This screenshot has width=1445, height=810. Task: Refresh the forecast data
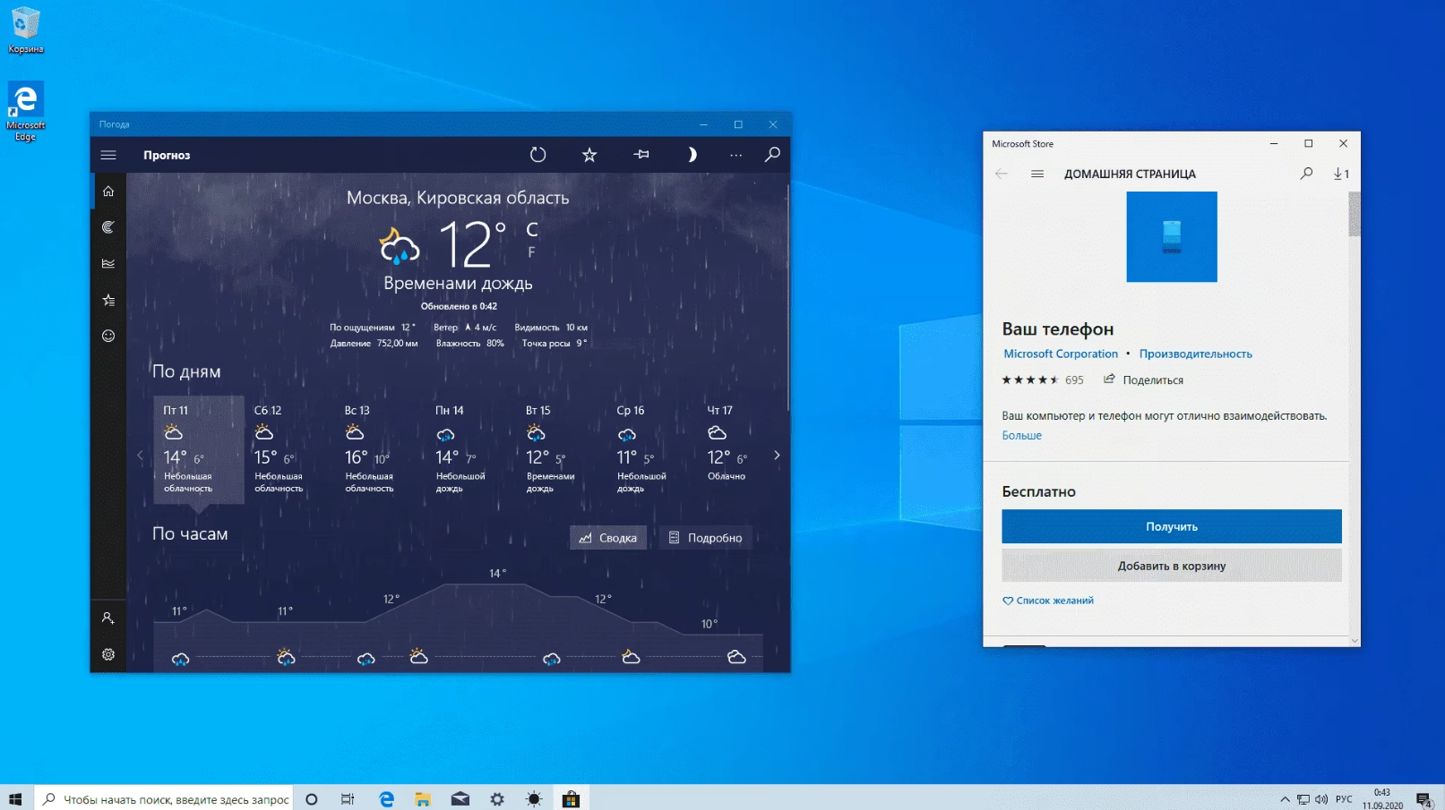(538, 154)
